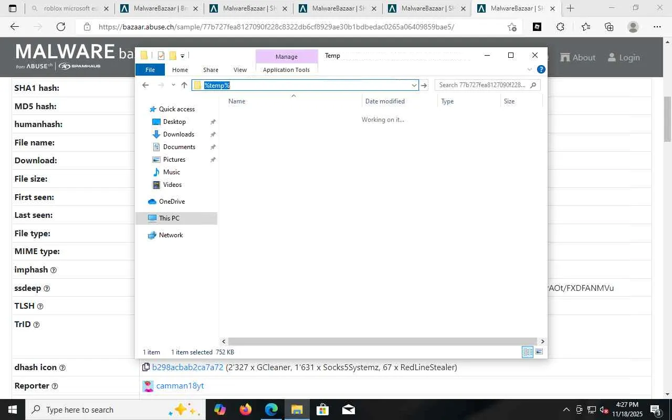The image size is (672, 420).
Task: Click the Go arrow beside address bar
Action: click(x=424, y=85)
